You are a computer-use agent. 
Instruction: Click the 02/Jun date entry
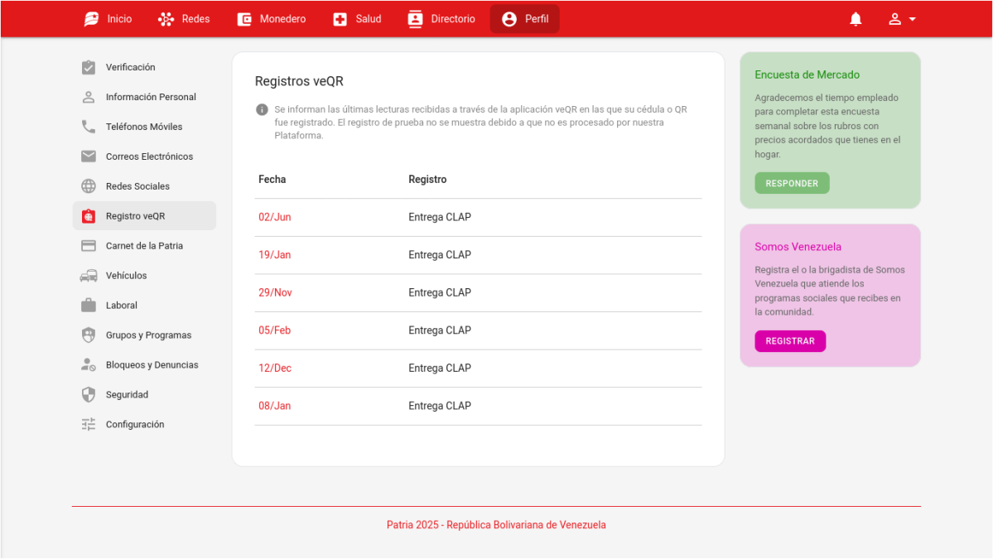[275, 218]
